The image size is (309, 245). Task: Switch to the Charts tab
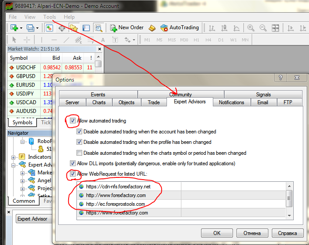click(x=99, y=102)
